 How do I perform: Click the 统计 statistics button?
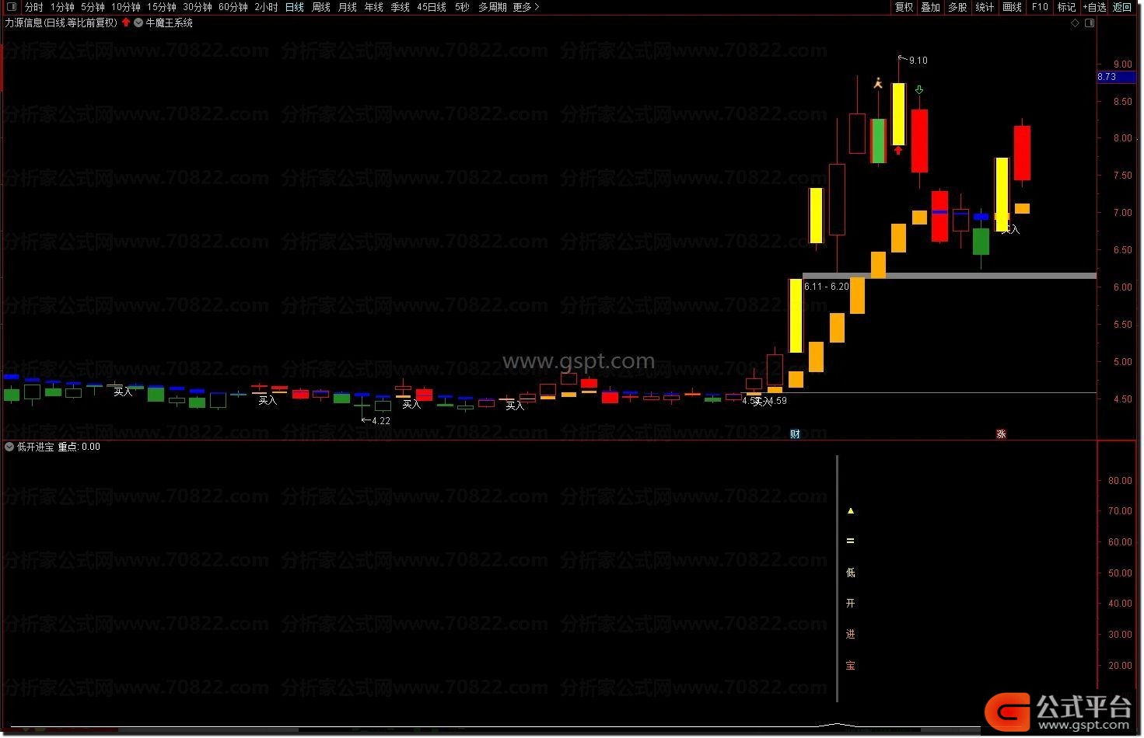[985, 7]
